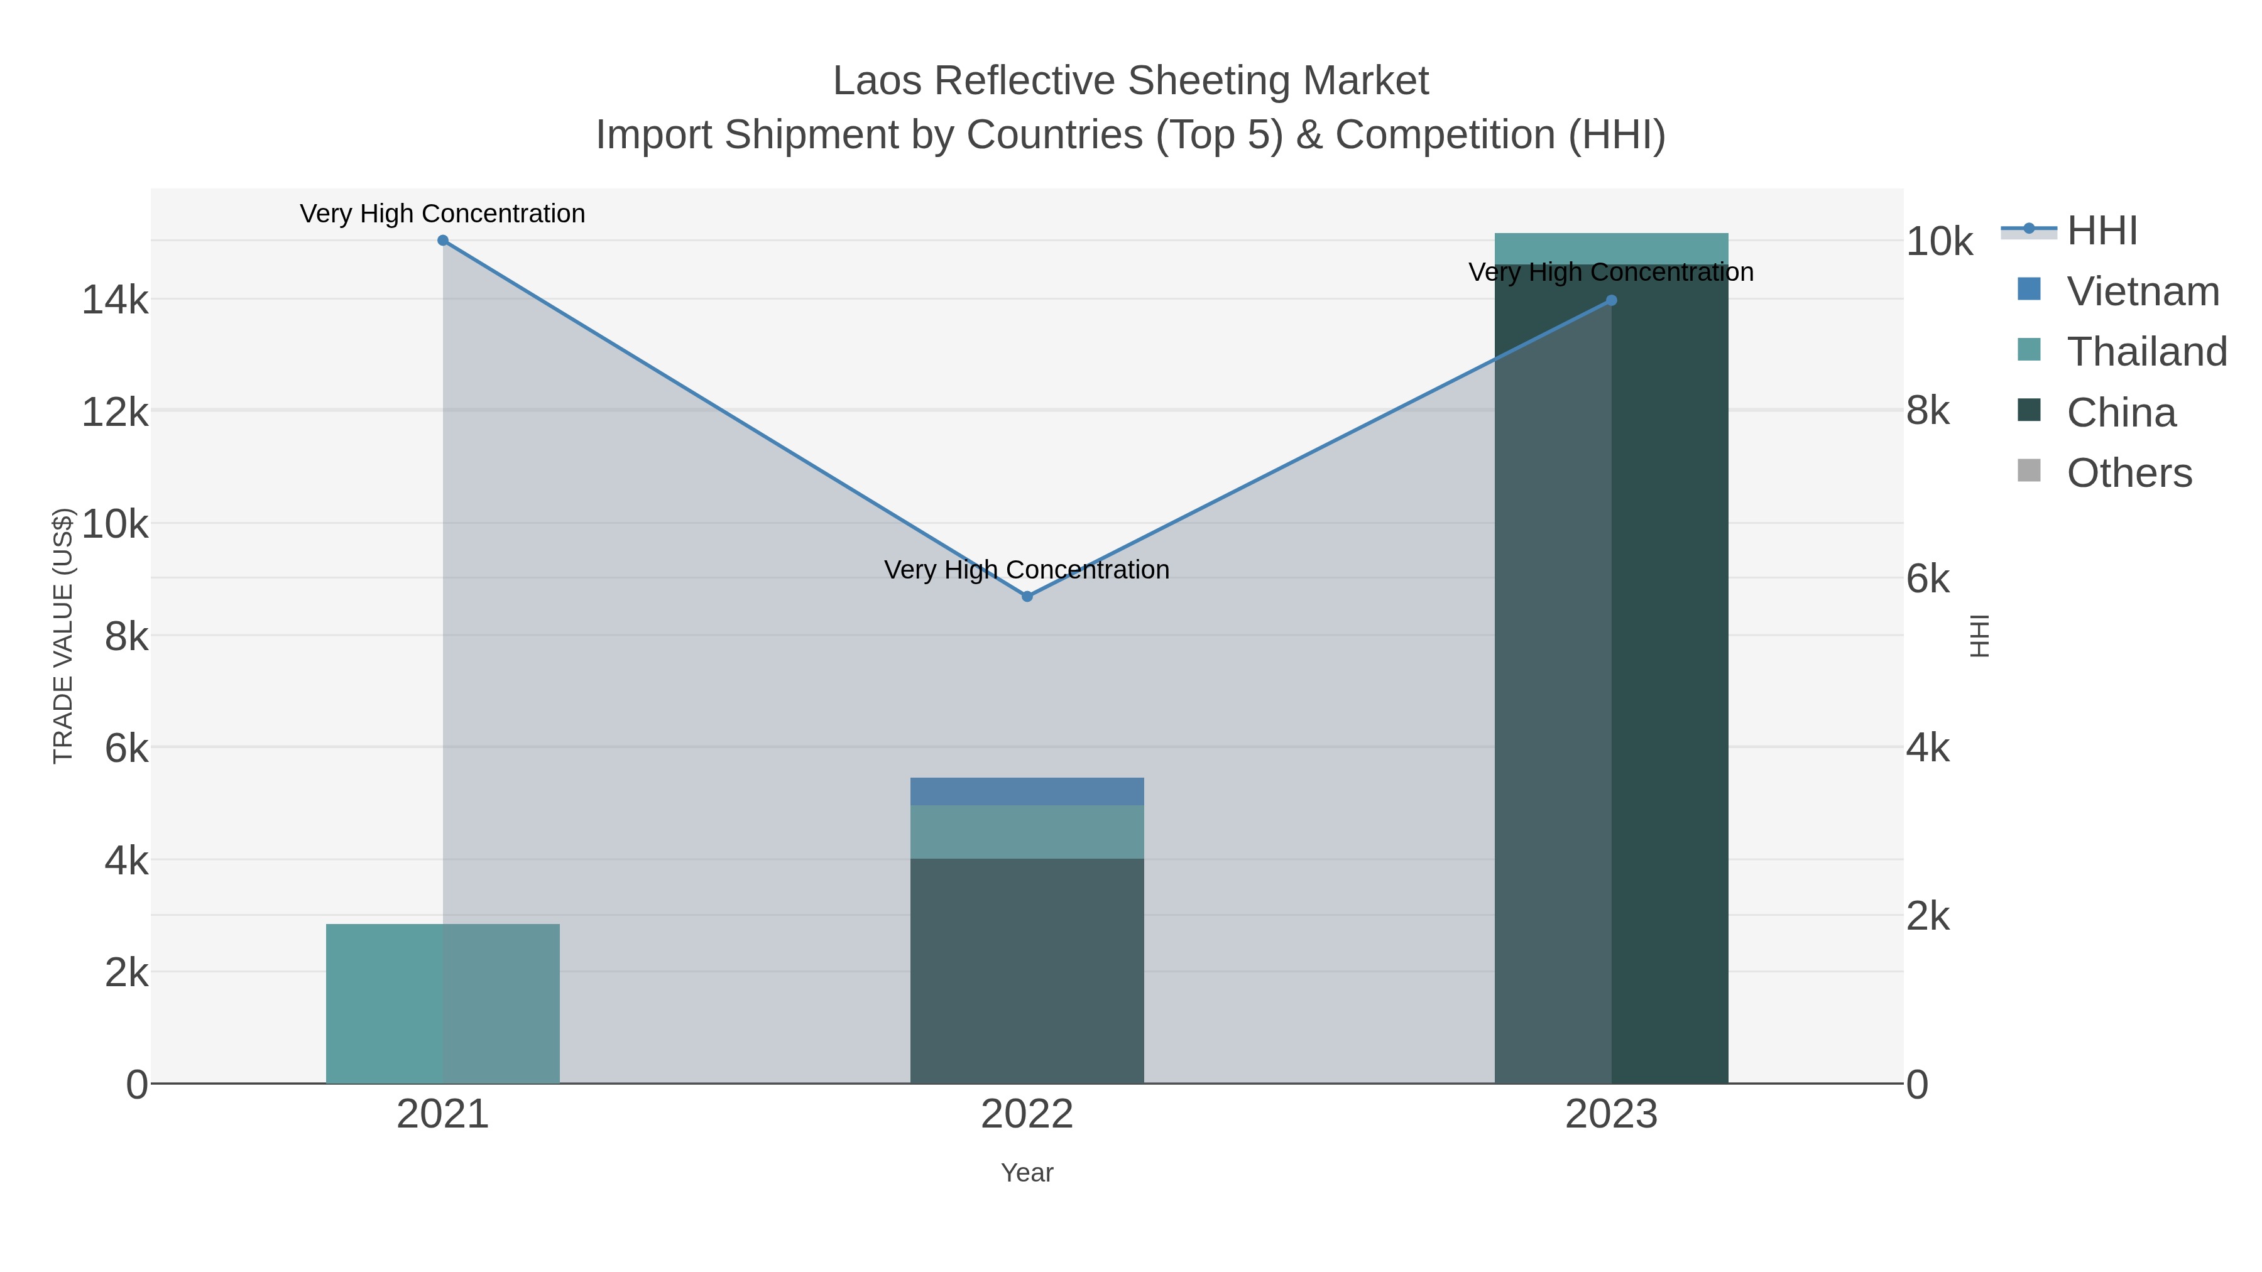Click the 2023 China bar segment
Screen dimensions: 2262x1272
[1611, 674]
